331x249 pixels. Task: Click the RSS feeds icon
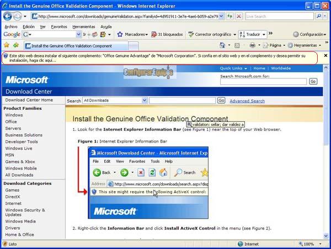[x=237, y=45]
